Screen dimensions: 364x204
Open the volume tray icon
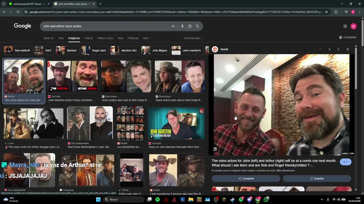pos(338,199)
